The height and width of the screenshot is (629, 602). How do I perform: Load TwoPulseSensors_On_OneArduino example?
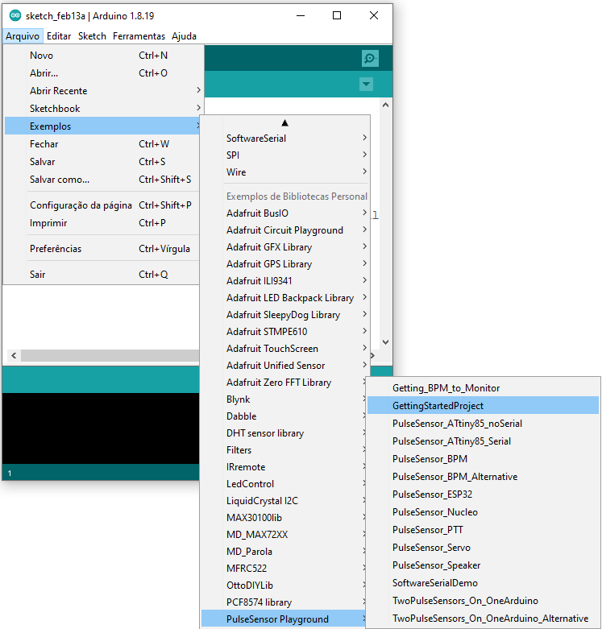[x=483, y=601]
